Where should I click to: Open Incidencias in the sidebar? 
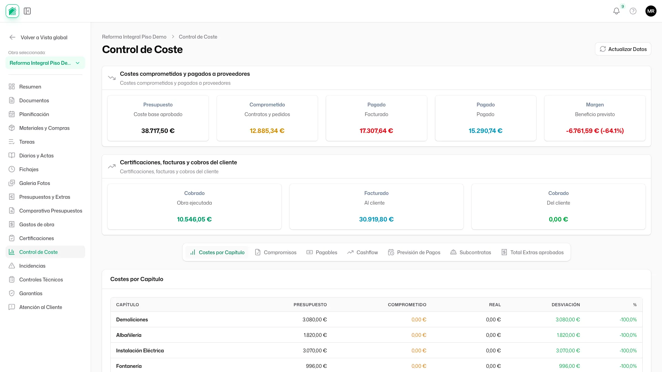[x=45, y=266]
